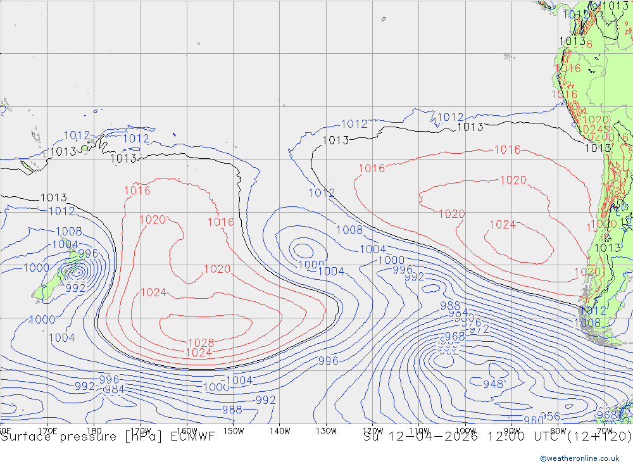Click the red 1028 isobar label
Viewport: 633px width, 464px height.
[x=201, y=343]
